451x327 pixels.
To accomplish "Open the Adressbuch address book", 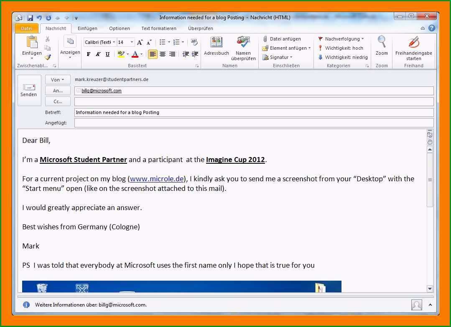I will coord(216,46).
